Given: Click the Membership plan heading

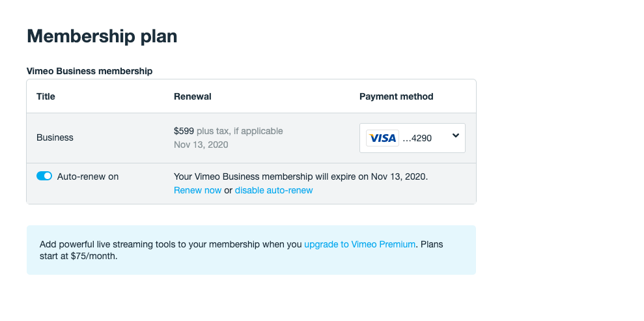Looking at the screenshot, I should coord(102,36).
